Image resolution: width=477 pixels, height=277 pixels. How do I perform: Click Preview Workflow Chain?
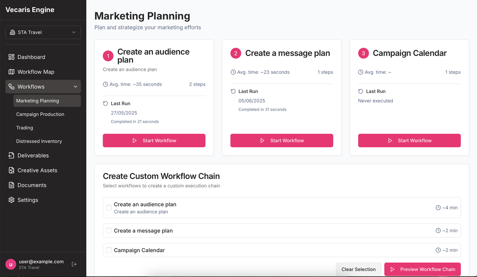click(x=422, y=269)
